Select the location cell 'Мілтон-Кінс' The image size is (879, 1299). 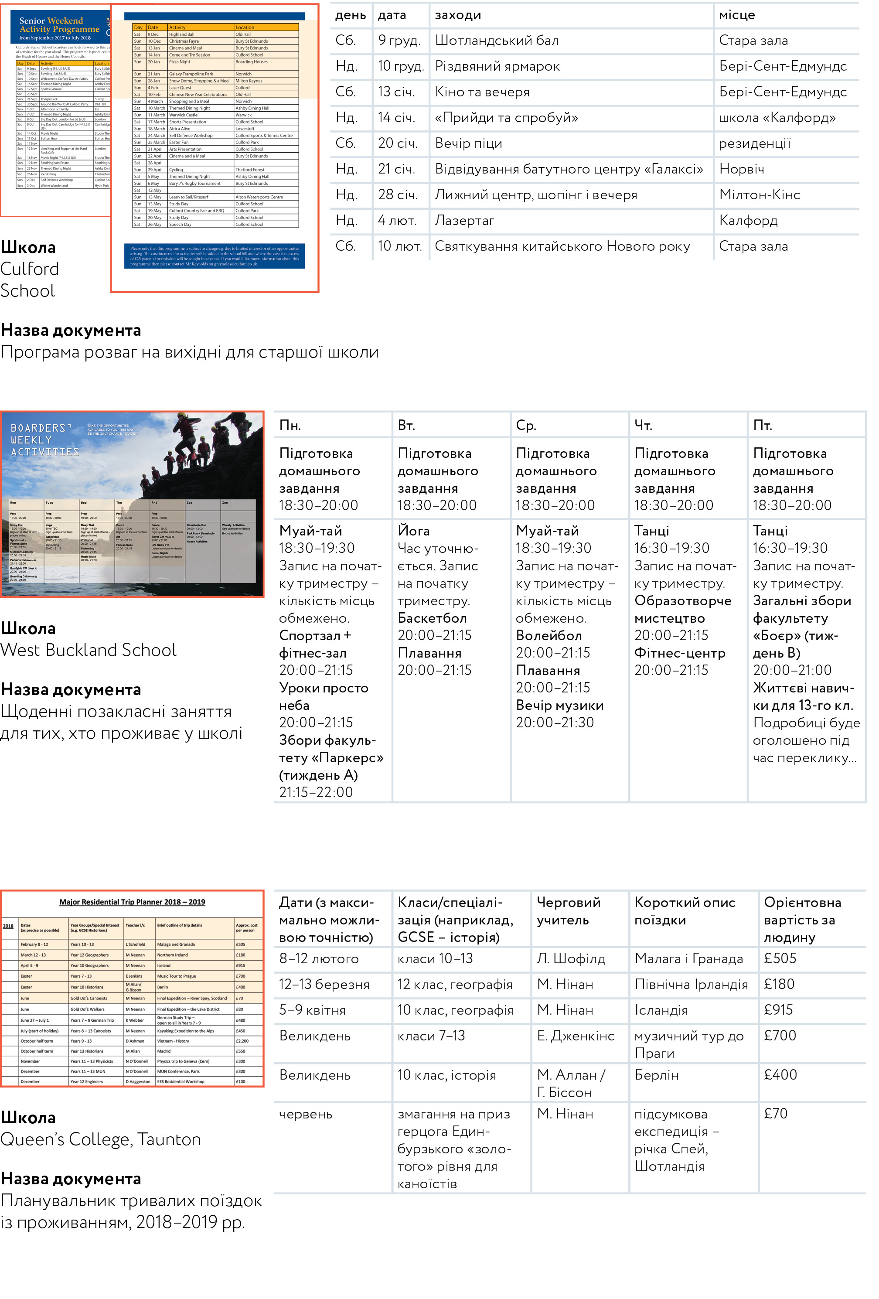click(x=760, y=195)
